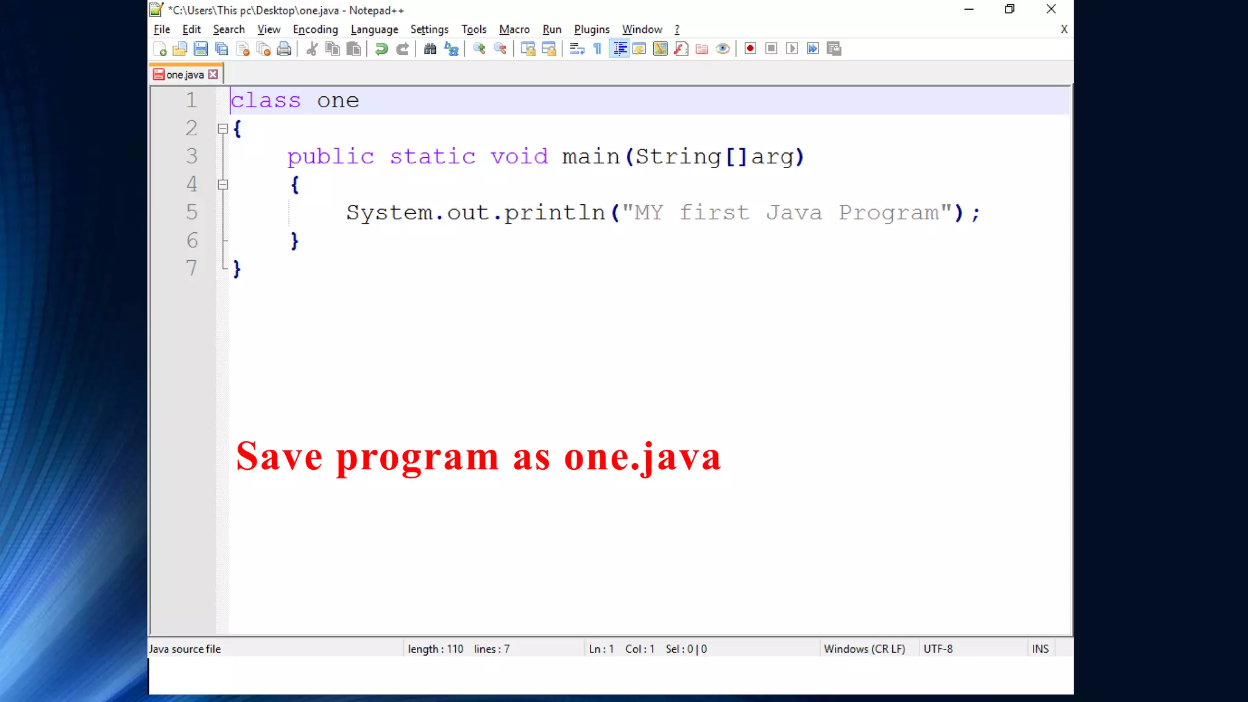
Task: Toggle the indent guide button
Action: 620,49
